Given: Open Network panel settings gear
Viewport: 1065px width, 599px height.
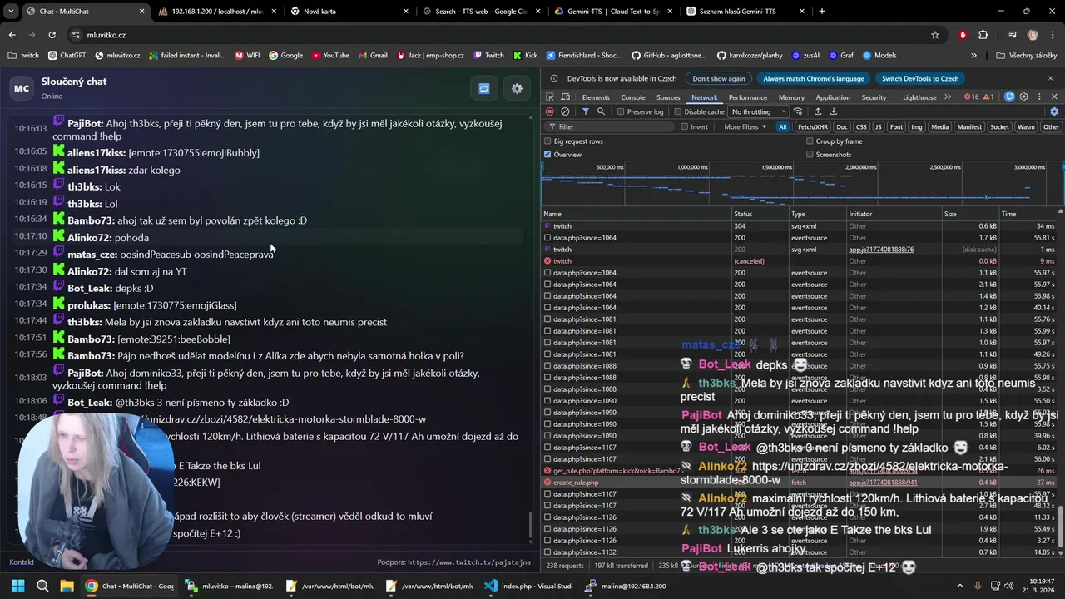Looking at the screenshot, I should coord(1054,111).
